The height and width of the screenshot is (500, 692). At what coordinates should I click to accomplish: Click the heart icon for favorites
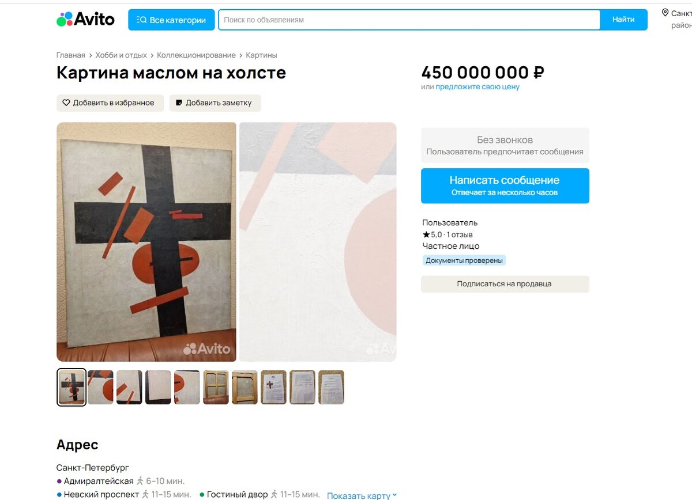tap(66, 103)
